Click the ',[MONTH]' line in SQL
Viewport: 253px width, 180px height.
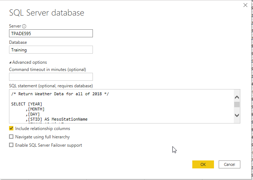(x=35, y=109)
